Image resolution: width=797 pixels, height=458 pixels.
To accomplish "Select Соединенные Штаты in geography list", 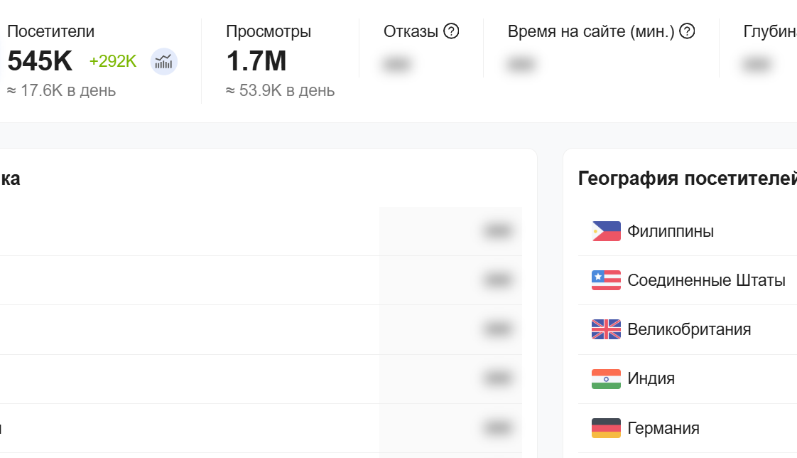I will click(x=706, y=280).
